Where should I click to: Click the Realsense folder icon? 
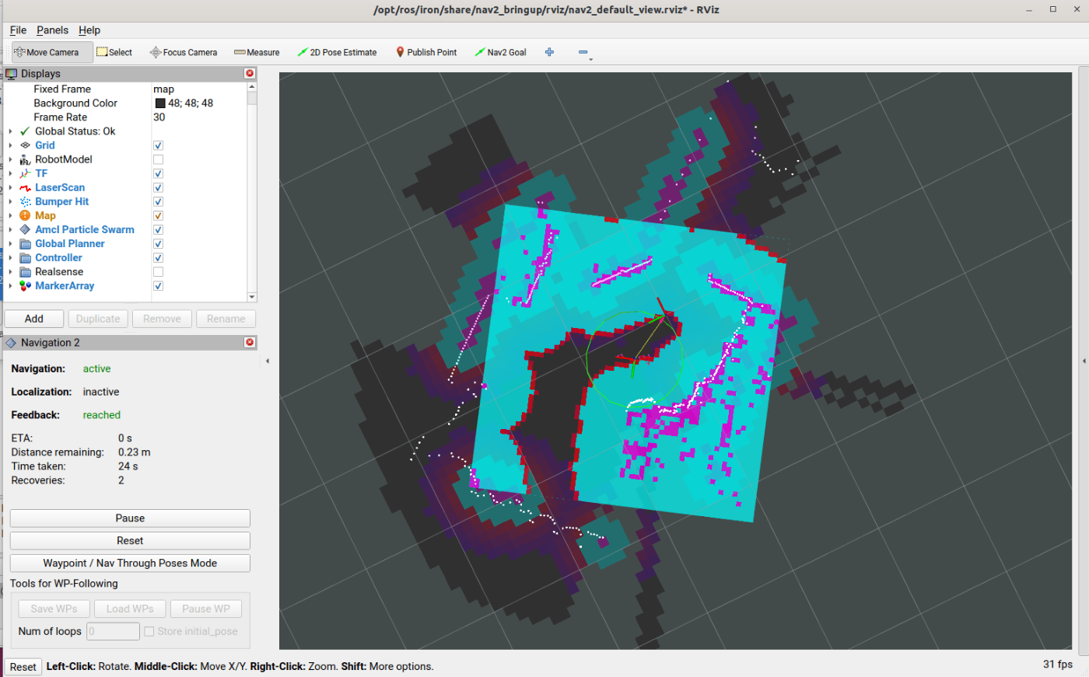click(x=25, y=271)
